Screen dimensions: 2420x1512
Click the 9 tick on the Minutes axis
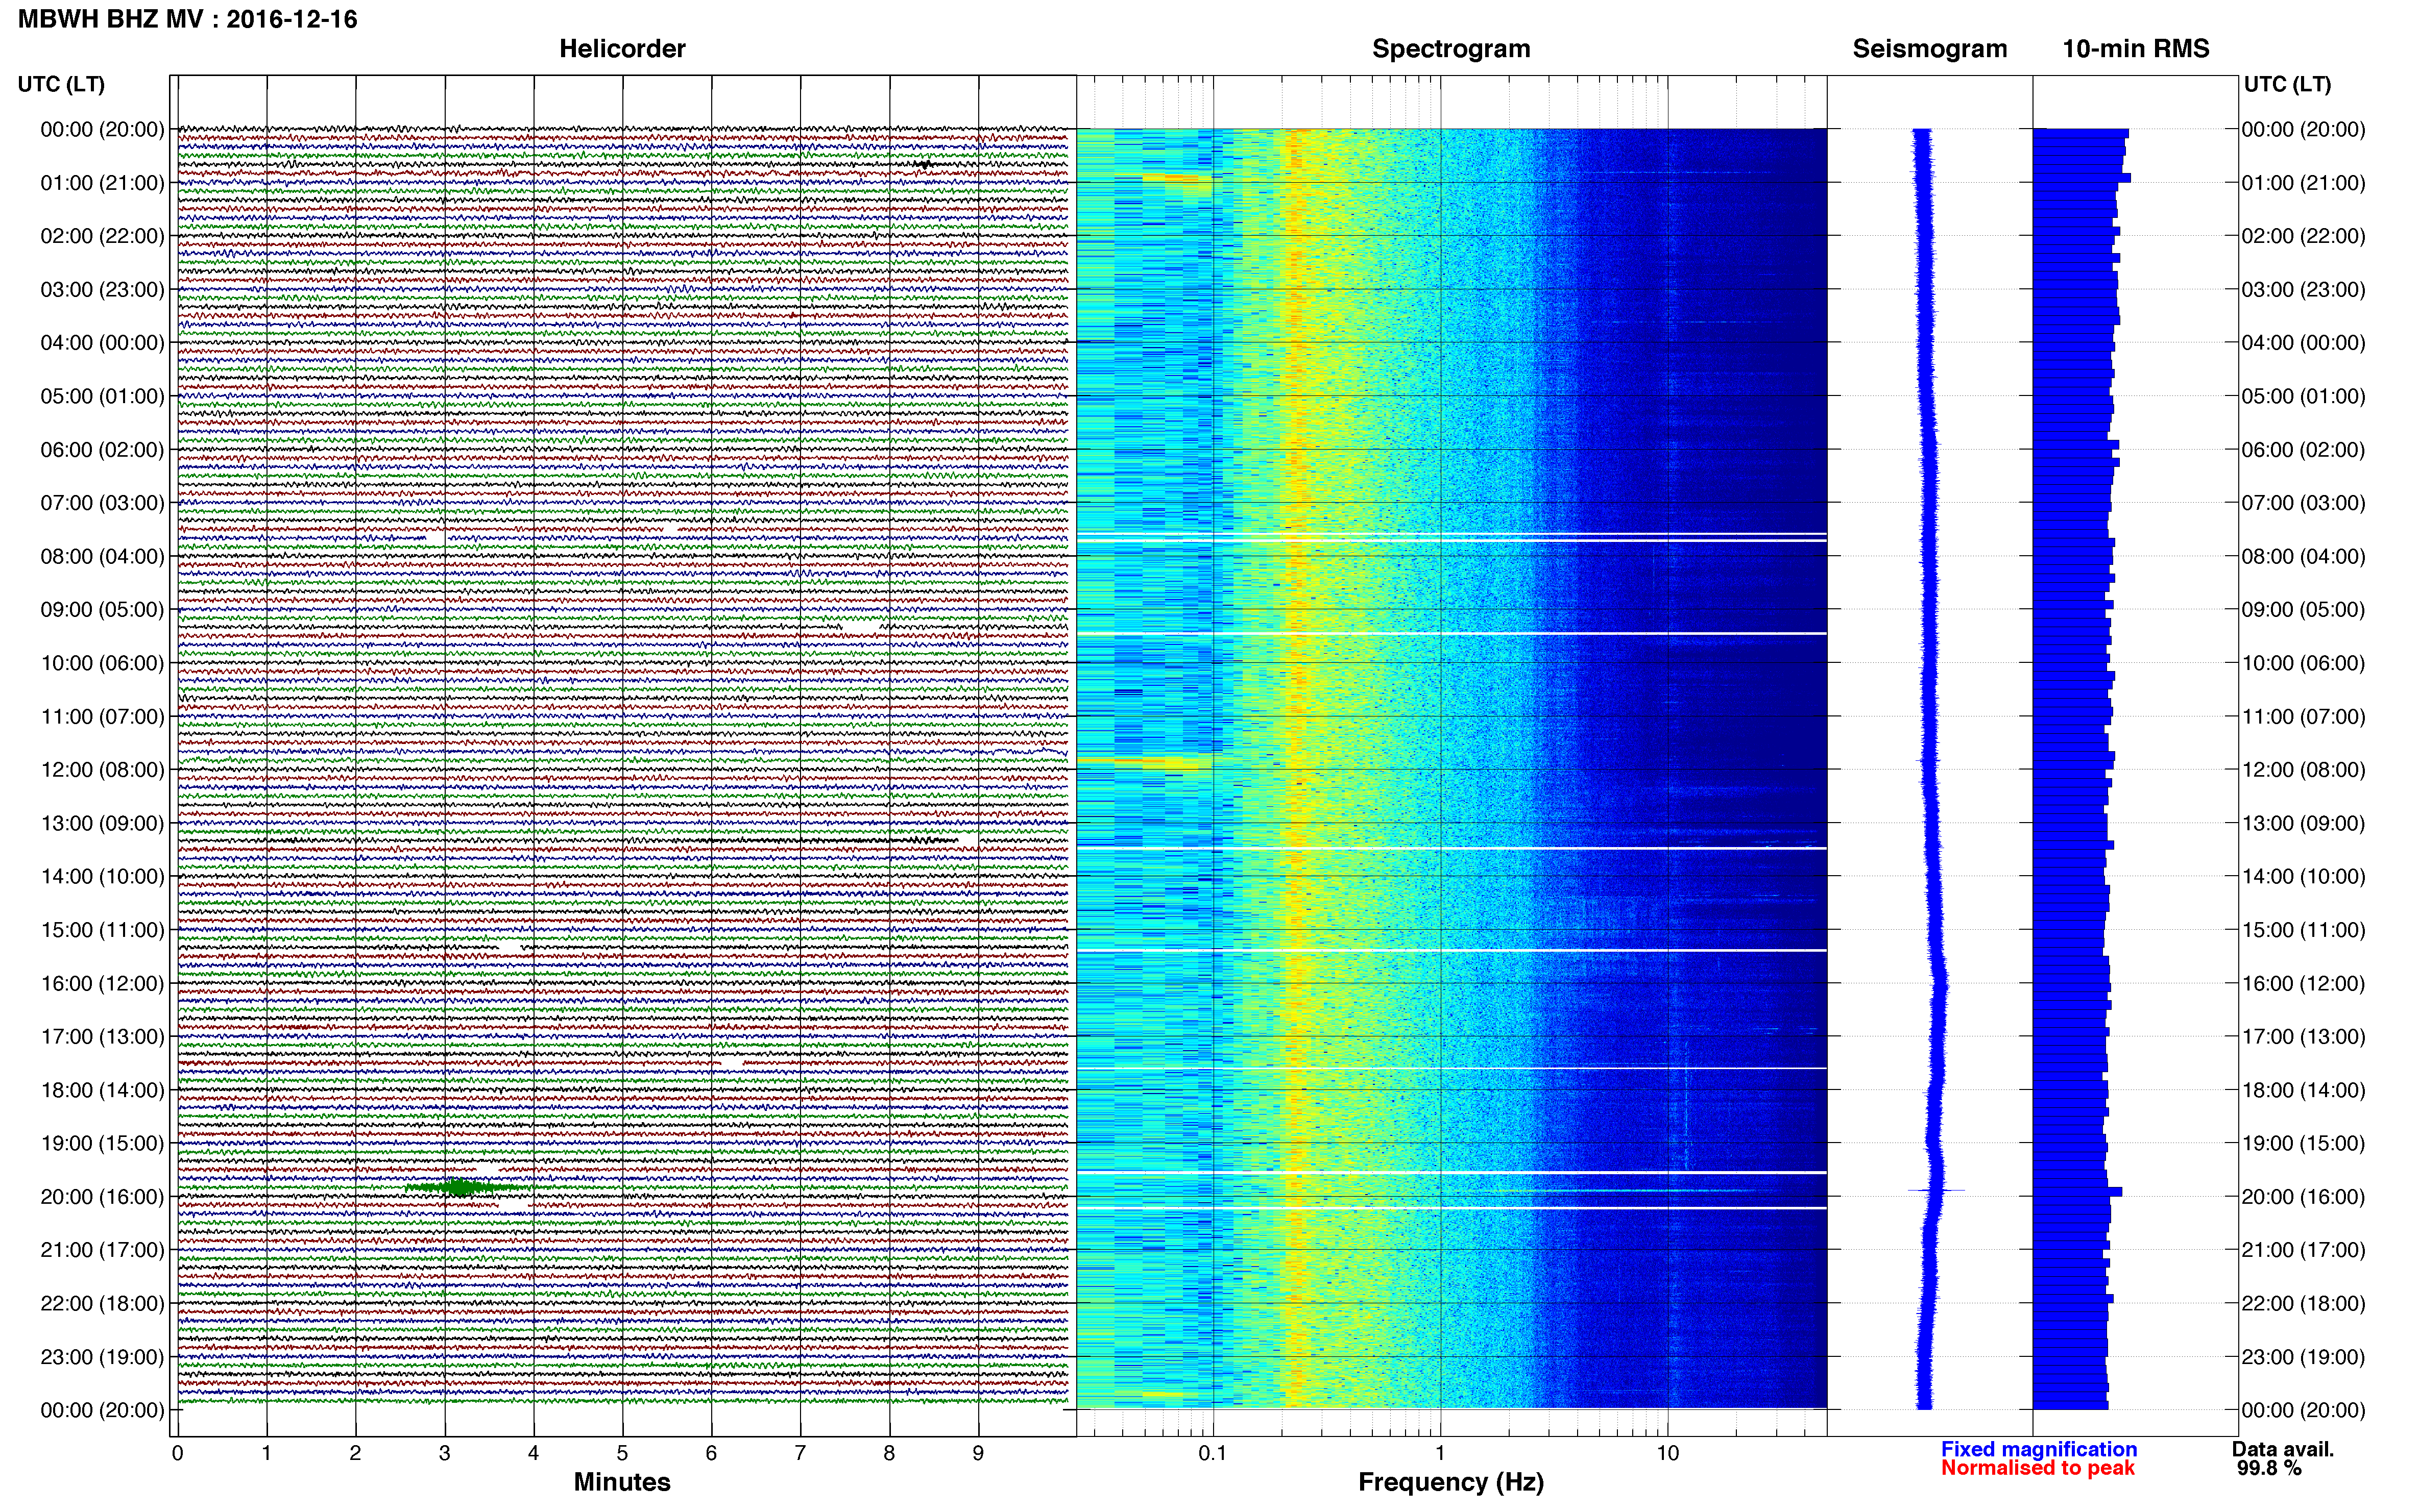pyautogui.click(x=978, y=1453)
